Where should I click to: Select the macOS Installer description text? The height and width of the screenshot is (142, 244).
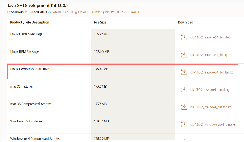(22, 87)
